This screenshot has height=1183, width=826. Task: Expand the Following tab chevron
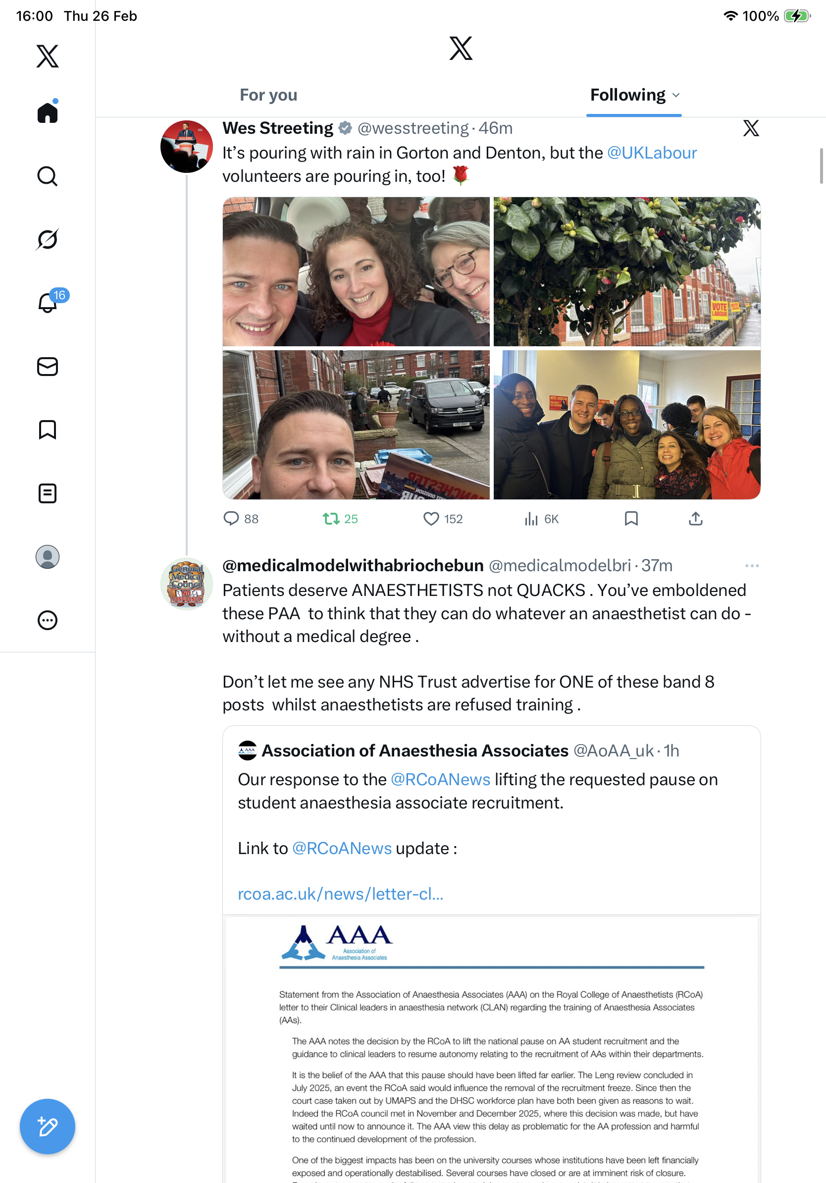676,95
